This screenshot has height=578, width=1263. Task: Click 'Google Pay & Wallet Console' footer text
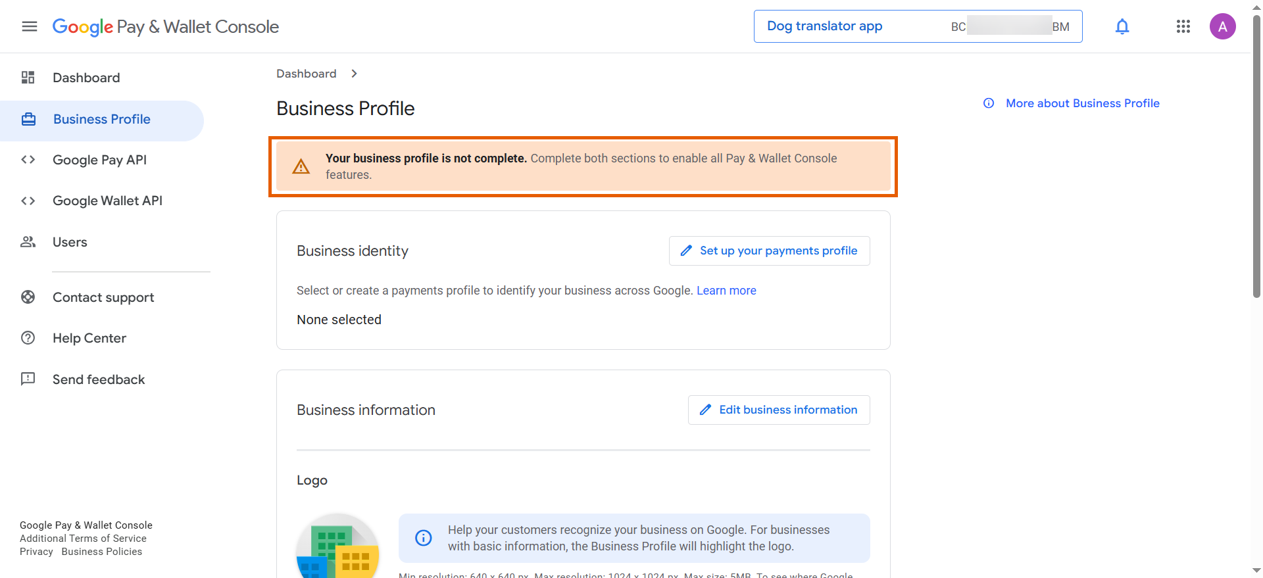point(86,525)
